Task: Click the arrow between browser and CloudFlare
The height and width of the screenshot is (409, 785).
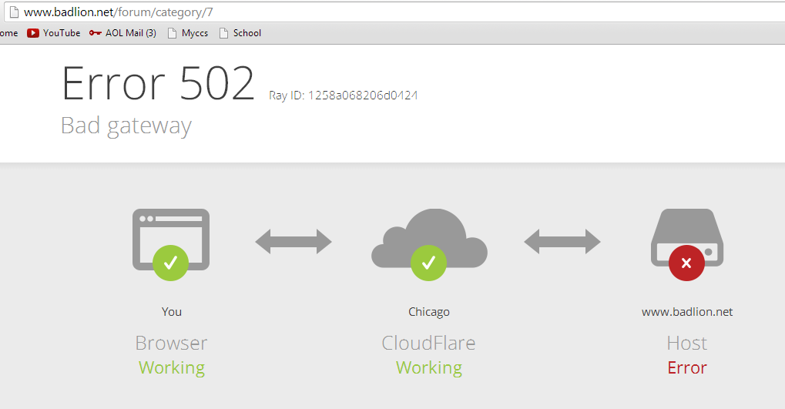Action: coord(294,242)
